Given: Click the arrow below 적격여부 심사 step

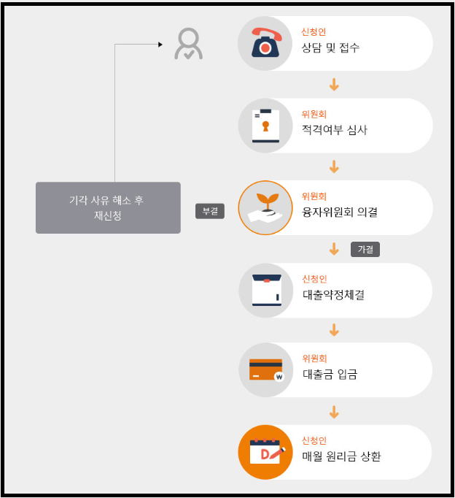Looking at the screenshot, I should [334, 166].
